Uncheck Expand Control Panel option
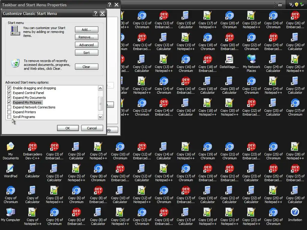 9,93
